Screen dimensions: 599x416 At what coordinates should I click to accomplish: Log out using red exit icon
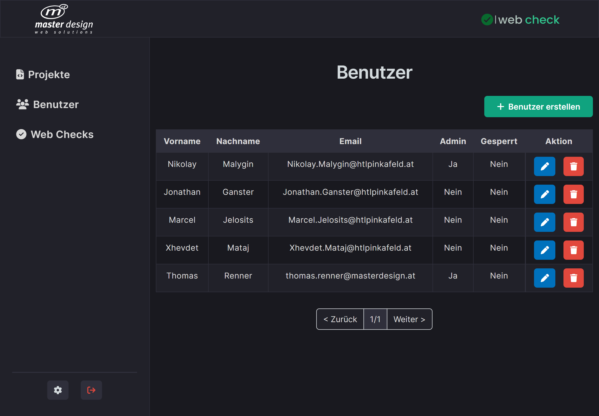[x=91, y=390]
